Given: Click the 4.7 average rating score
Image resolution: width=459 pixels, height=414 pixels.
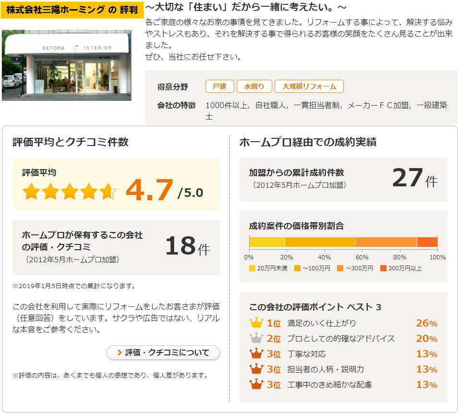Looking at the screenshot, I should click(x=149, y=190).
